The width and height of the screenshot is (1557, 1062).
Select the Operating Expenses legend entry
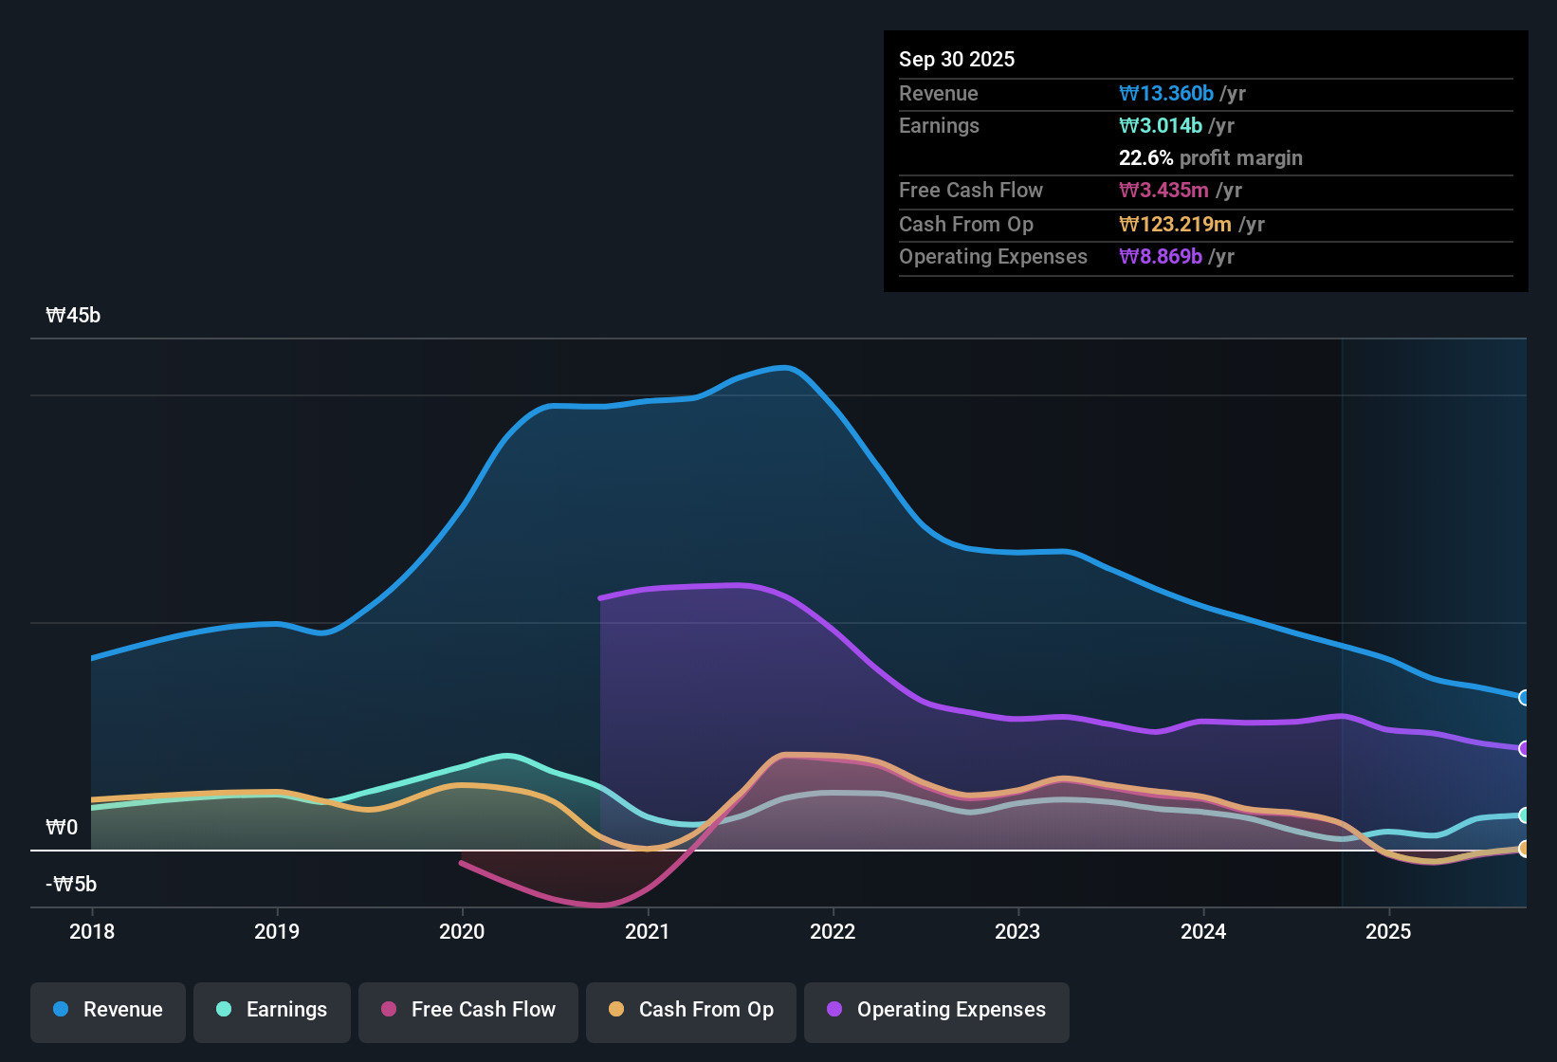pyautogui.click(x=936, y=1010)
